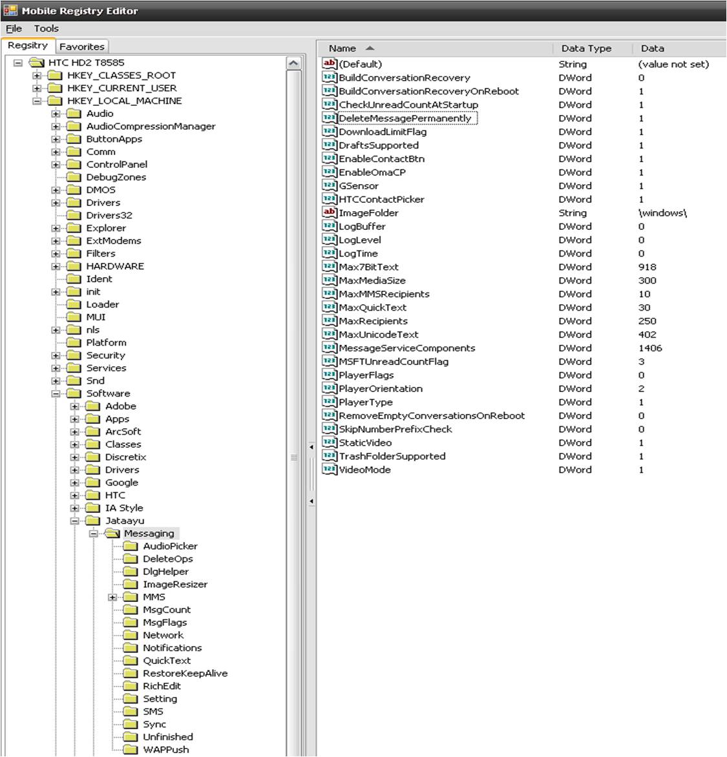
Task: Click the GSensor DWord icon
Action: click(329, 185)
